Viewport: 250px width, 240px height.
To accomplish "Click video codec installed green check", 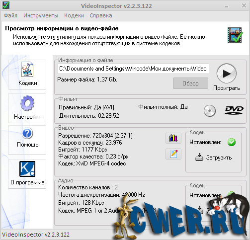I will [x=232, y=142].
